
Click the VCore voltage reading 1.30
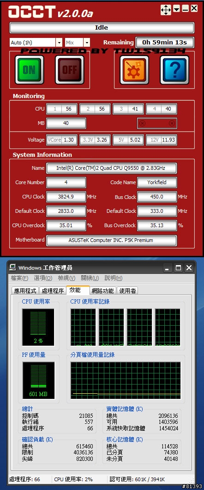coord(69,140)
